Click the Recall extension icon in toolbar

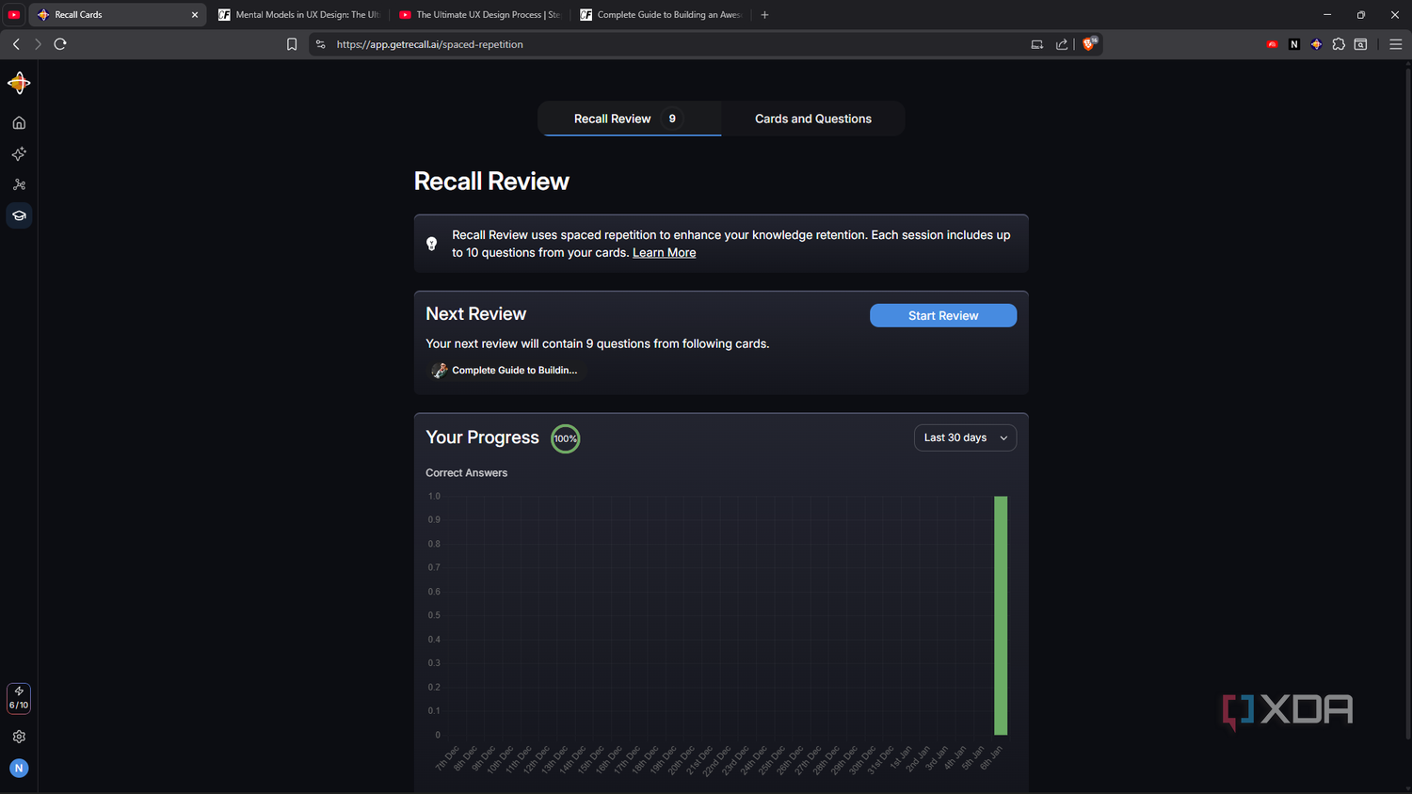(1316, 44)
